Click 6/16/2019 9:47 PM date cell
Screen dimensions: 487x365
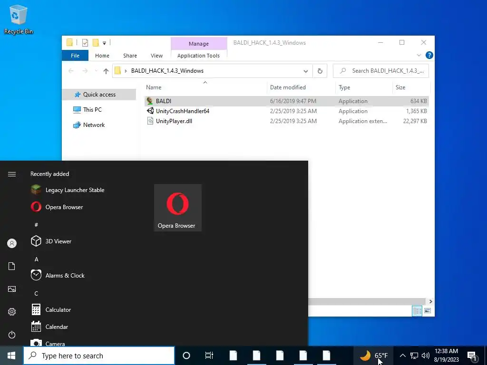(x=293, y=101)
